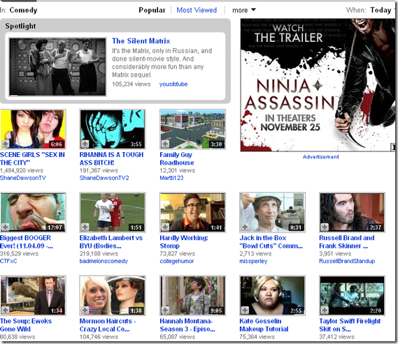Play the Kate Gosselin 2:55 thumbnail
398x344 pixels.
(272, 295)
